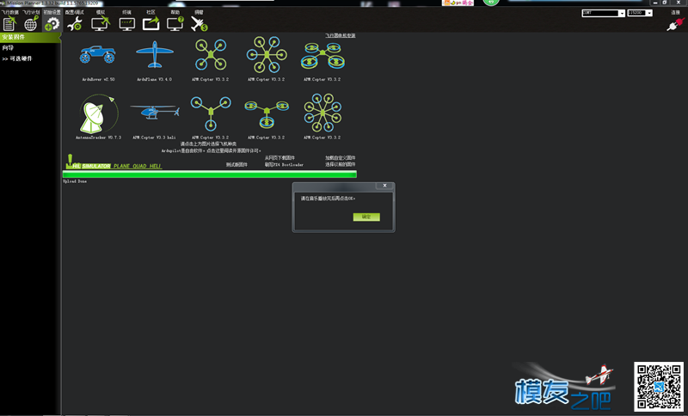
Task: Open the Flight Plan globe icon
Action: pyautogui.click(x=31, y=24)
